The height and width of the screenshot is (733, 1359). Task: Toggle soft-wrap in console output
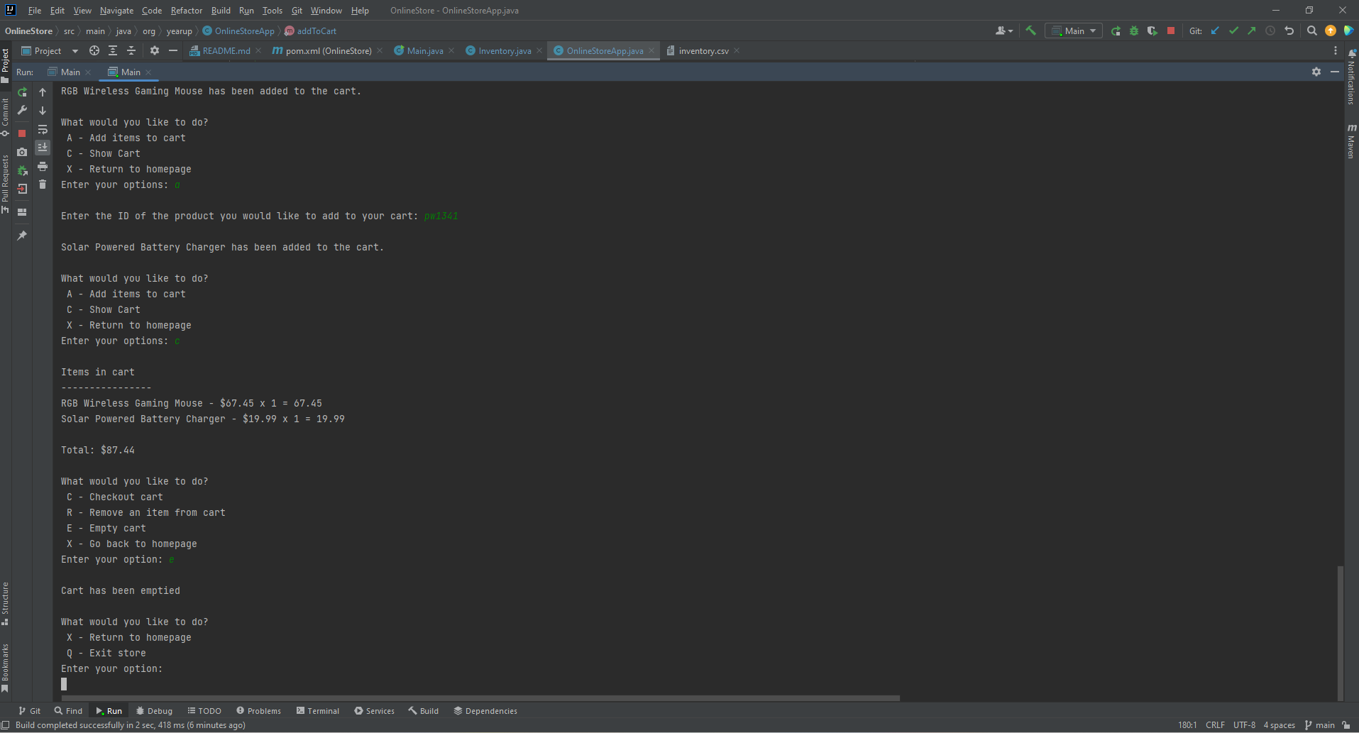click(43, 129)
